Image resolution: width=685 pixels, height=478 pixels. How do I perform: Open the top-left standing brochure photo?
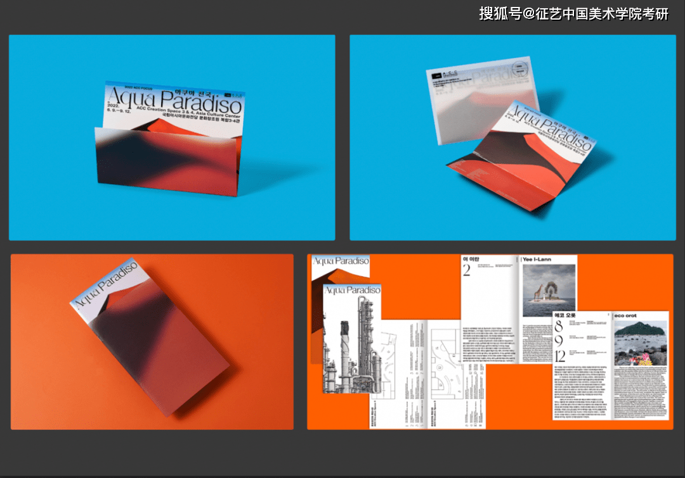coord(172,137)
